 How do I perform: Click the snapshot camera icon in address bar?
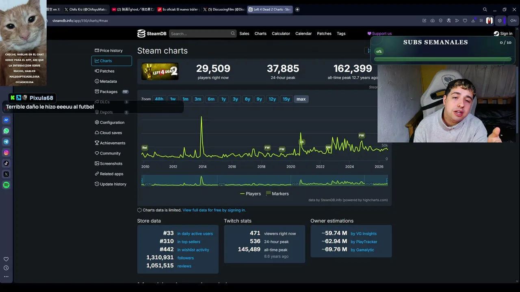click(433, 21)
